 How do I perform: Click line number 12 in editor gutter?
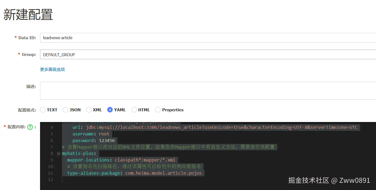(x=50, y=180)
